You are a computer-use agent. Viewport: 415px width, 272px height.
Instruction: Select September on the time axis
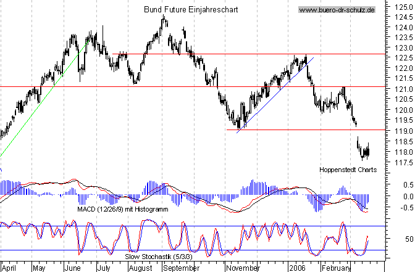pyautogui.click(x=180, y=268)
